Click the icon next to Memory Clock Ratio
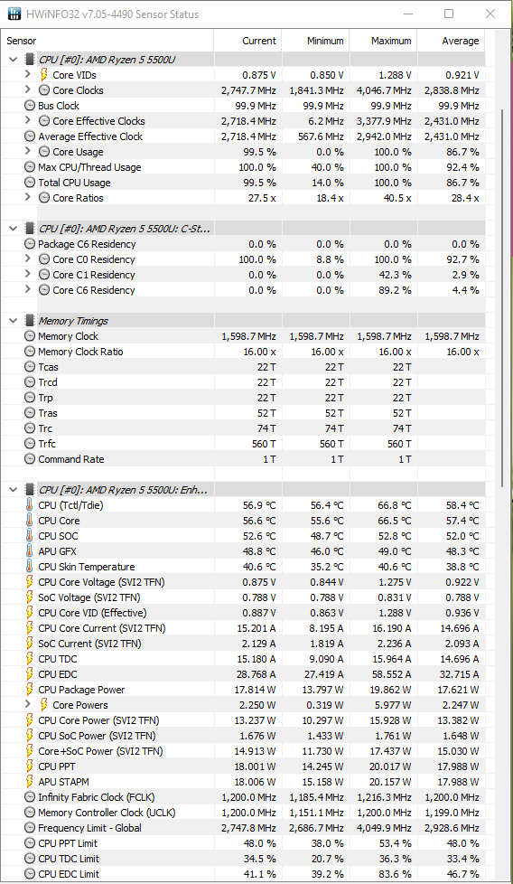The height and width of the screenshot is (884, 513). 30,352
